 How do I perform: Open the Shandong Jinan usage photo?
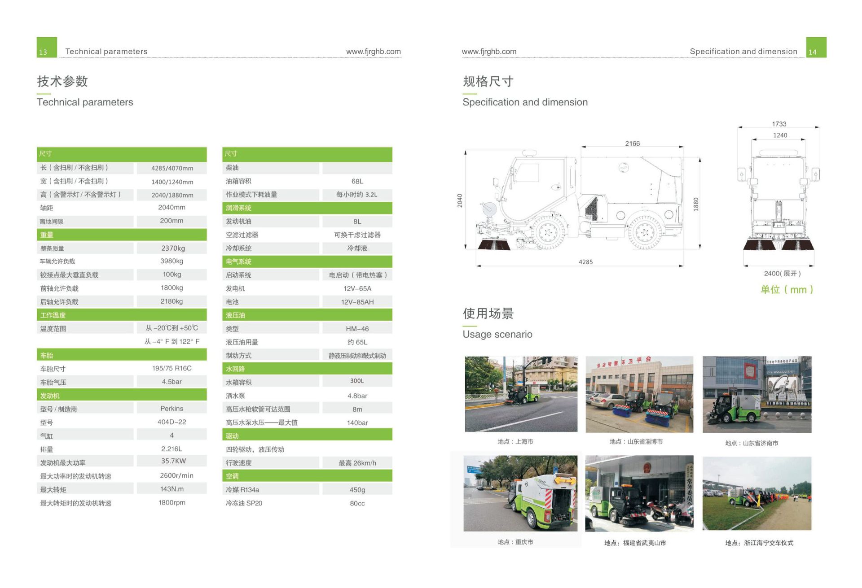[x=756, y=394]
